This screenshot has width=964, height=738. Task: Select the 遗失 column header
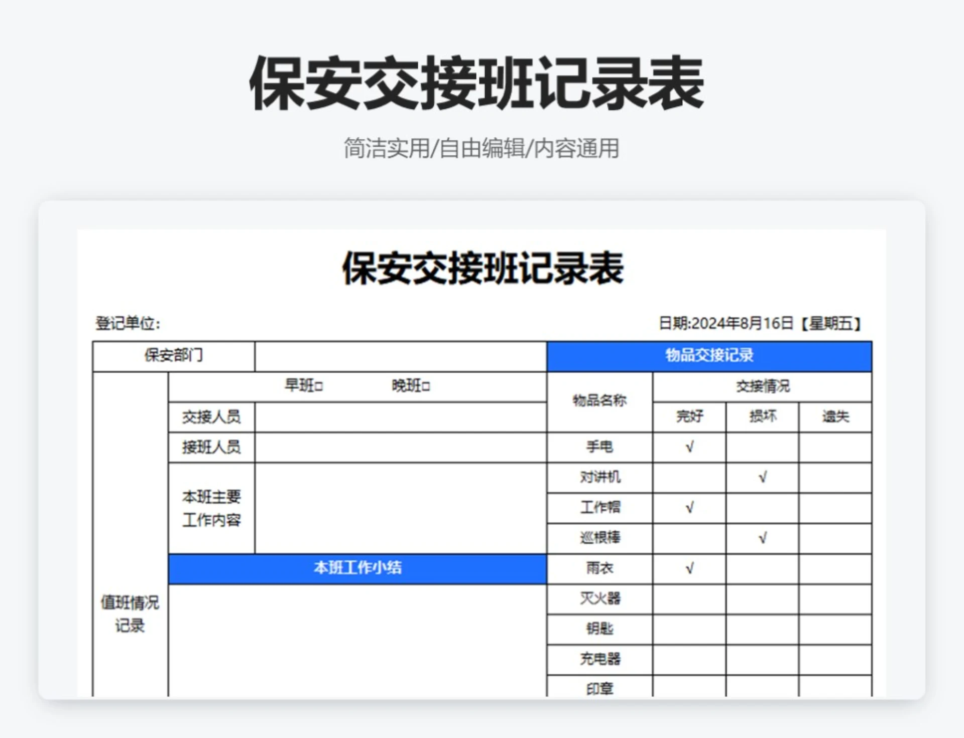[834, 417]
